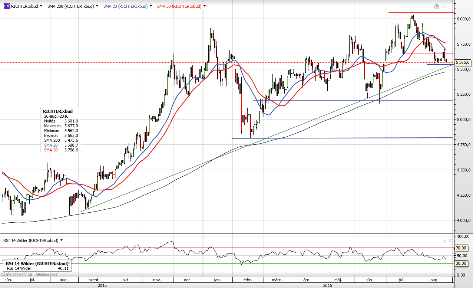Viewport: 473px width, 288px height.
Task: Click the red SMA 30 (RICHTER:xbud) label
Action: click(179, 6)
